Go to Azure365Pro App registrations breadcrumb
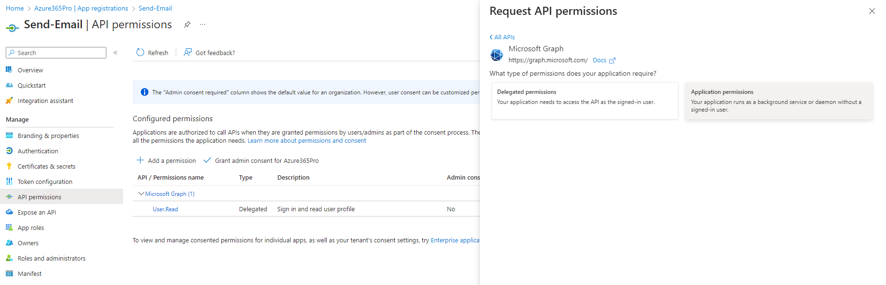 (x=81, y=8)
